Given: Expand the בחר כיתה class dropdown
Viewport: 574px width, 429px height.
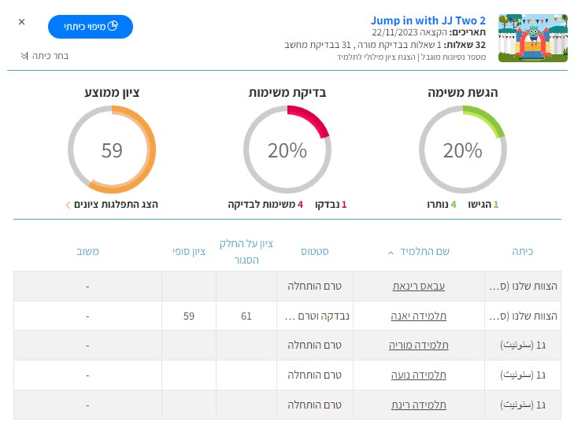Looking at the screenshot, I should (45, 56).
